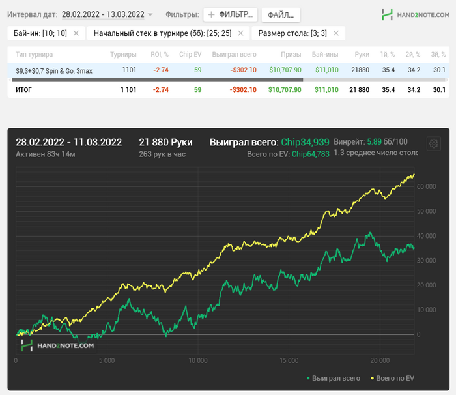
Task: Click Chip34,939 total won value
Action: point(305,142)
